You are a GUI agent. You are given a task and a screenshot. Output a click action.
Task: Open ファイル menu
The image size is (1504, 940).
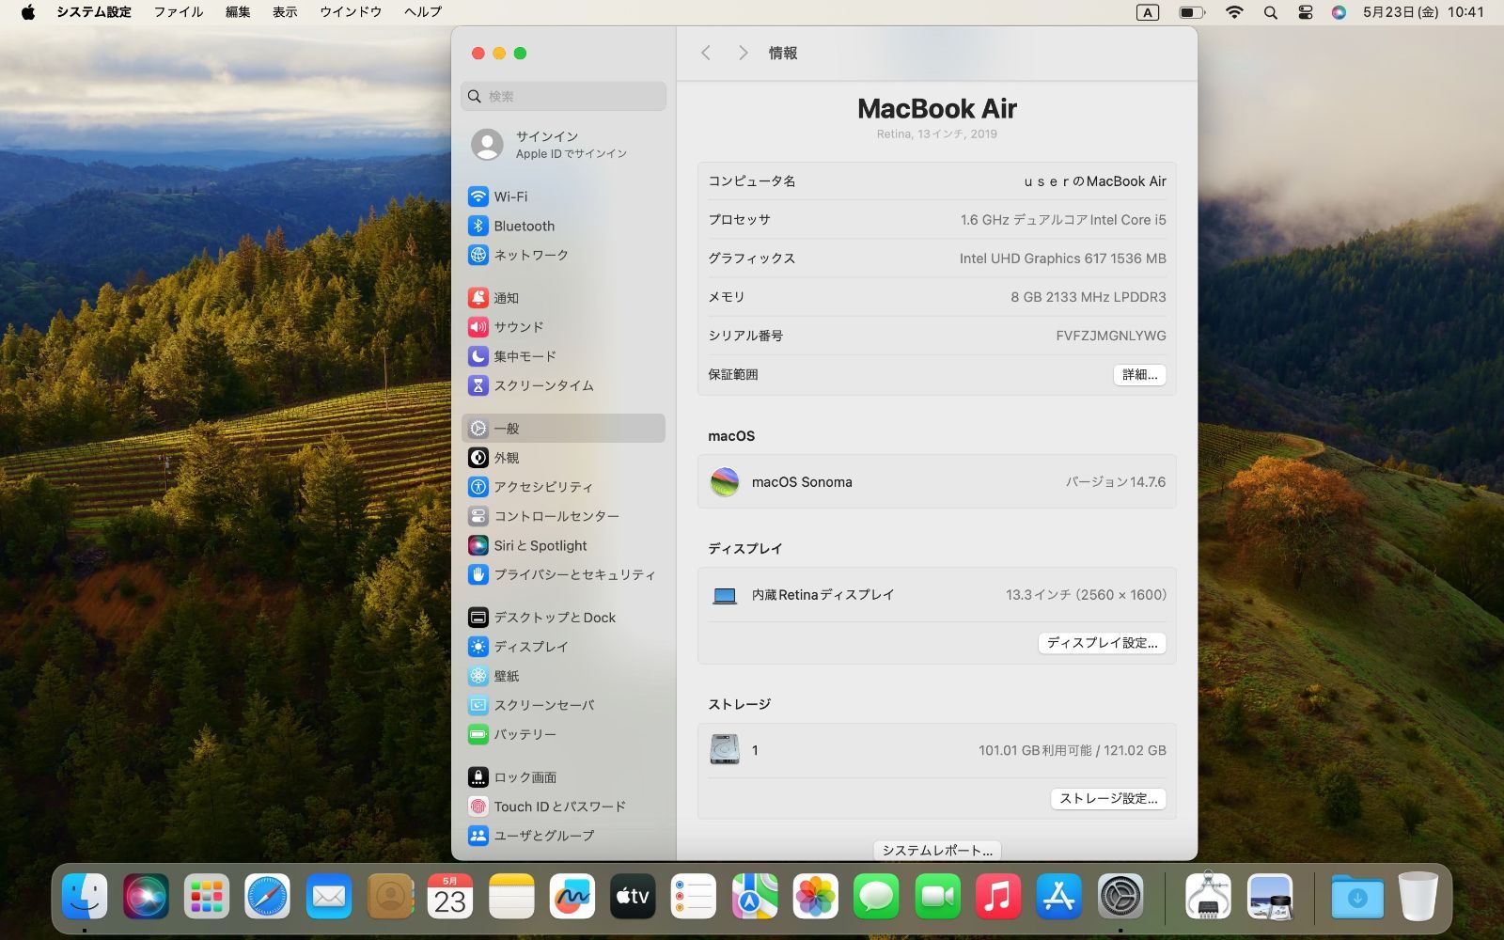coord(179,12)
